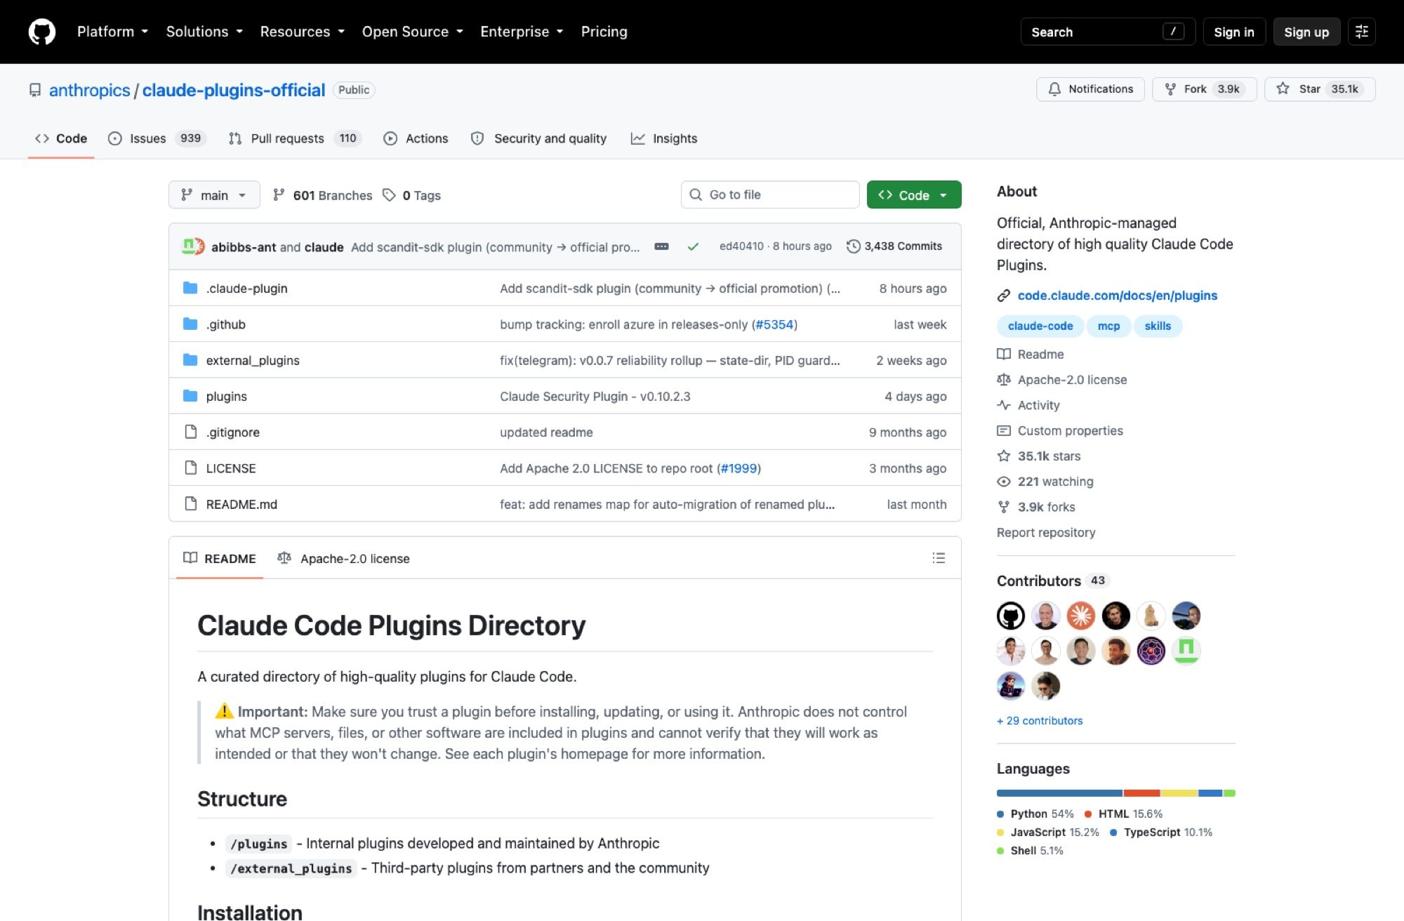Expand the Resources menu

coord(303,32)
